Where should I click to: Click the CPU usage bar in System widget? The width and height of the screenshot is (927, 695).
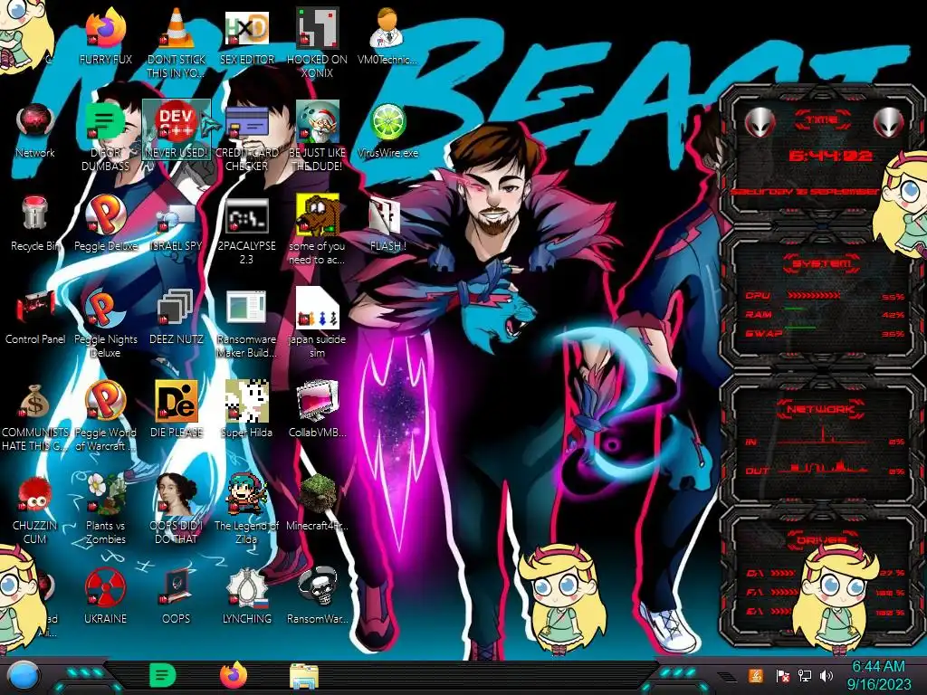click(x=814, y=295)
